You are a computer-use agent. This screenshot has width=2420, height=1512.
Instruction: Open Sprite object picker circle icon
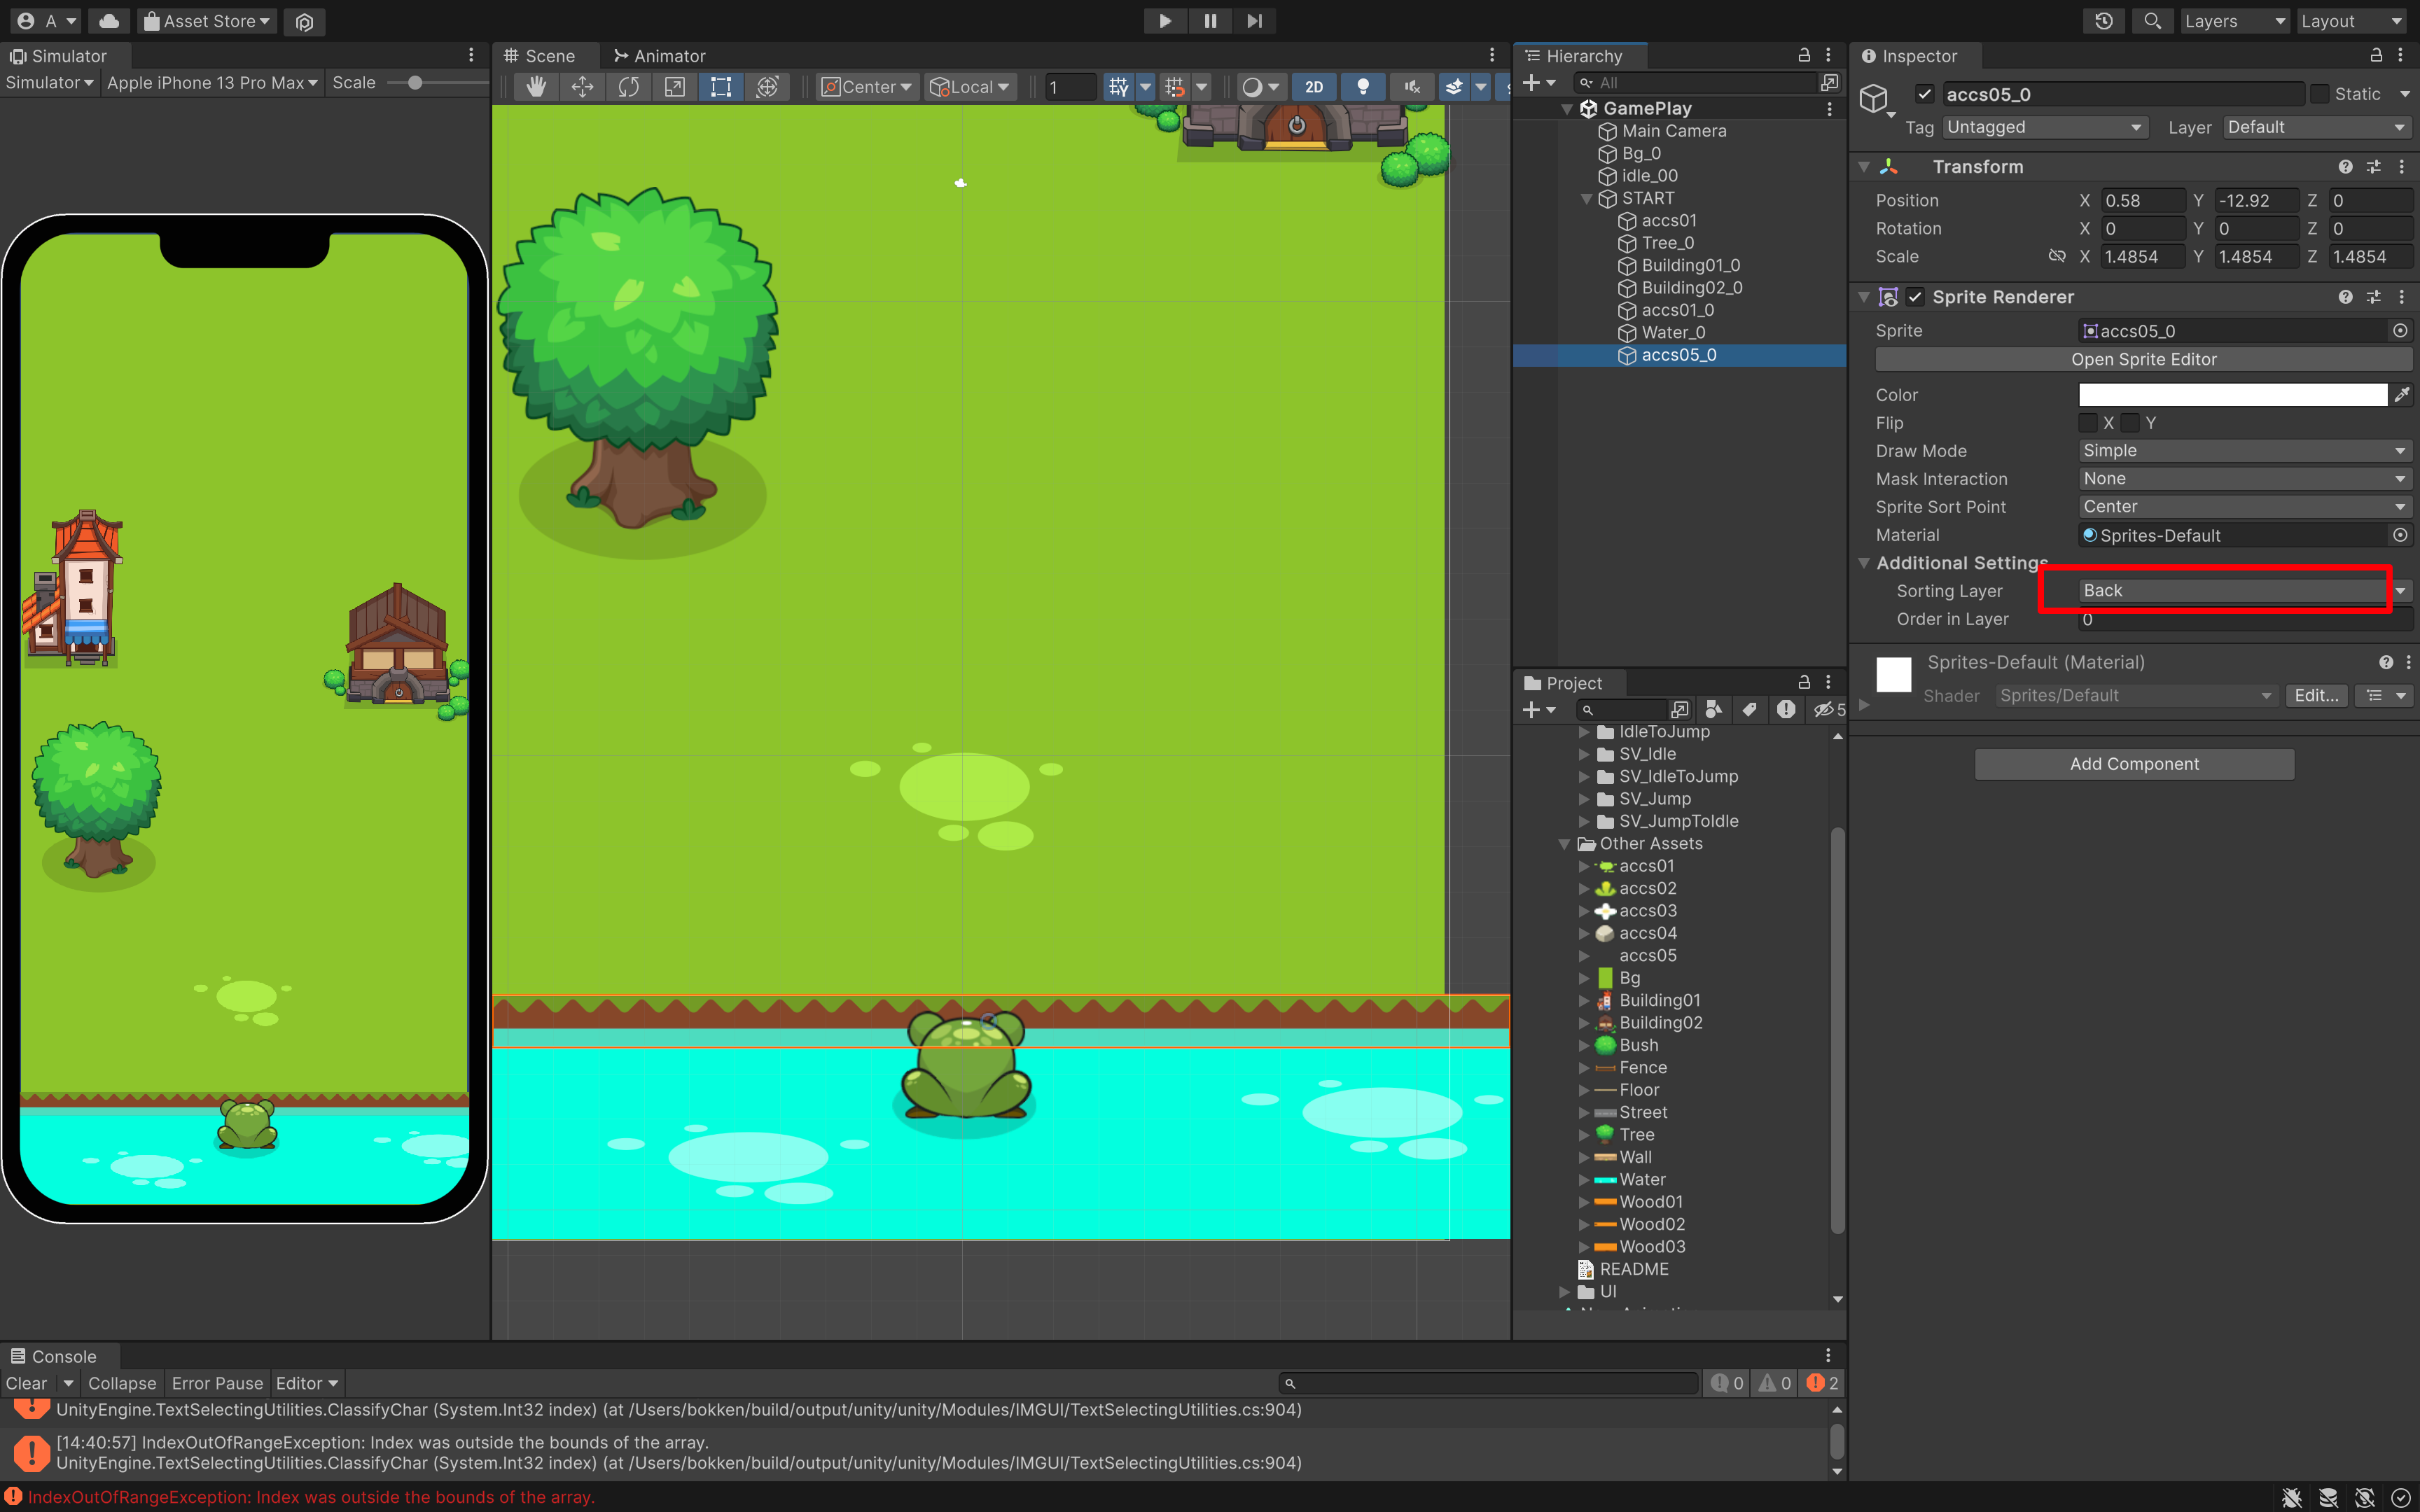(2400, 331)
